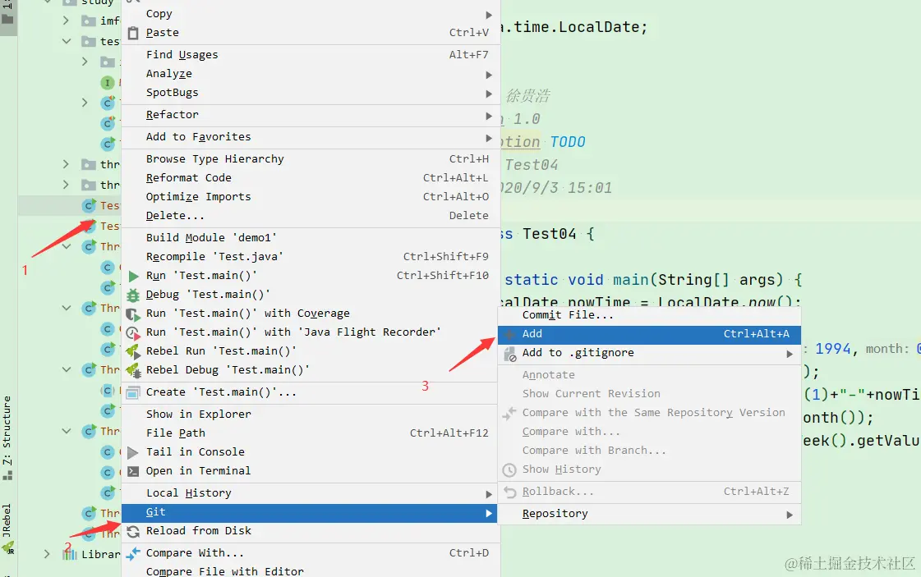Choose Recompile 'Test.java'
921x577 pixels.
click(311, 257)
